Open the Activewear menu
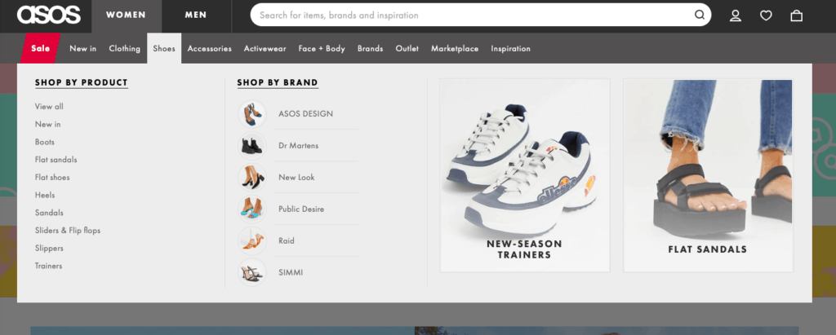Image resolution: width=836 pixels, height=335 pixels. pyautogui.click(x=265, y=48)
